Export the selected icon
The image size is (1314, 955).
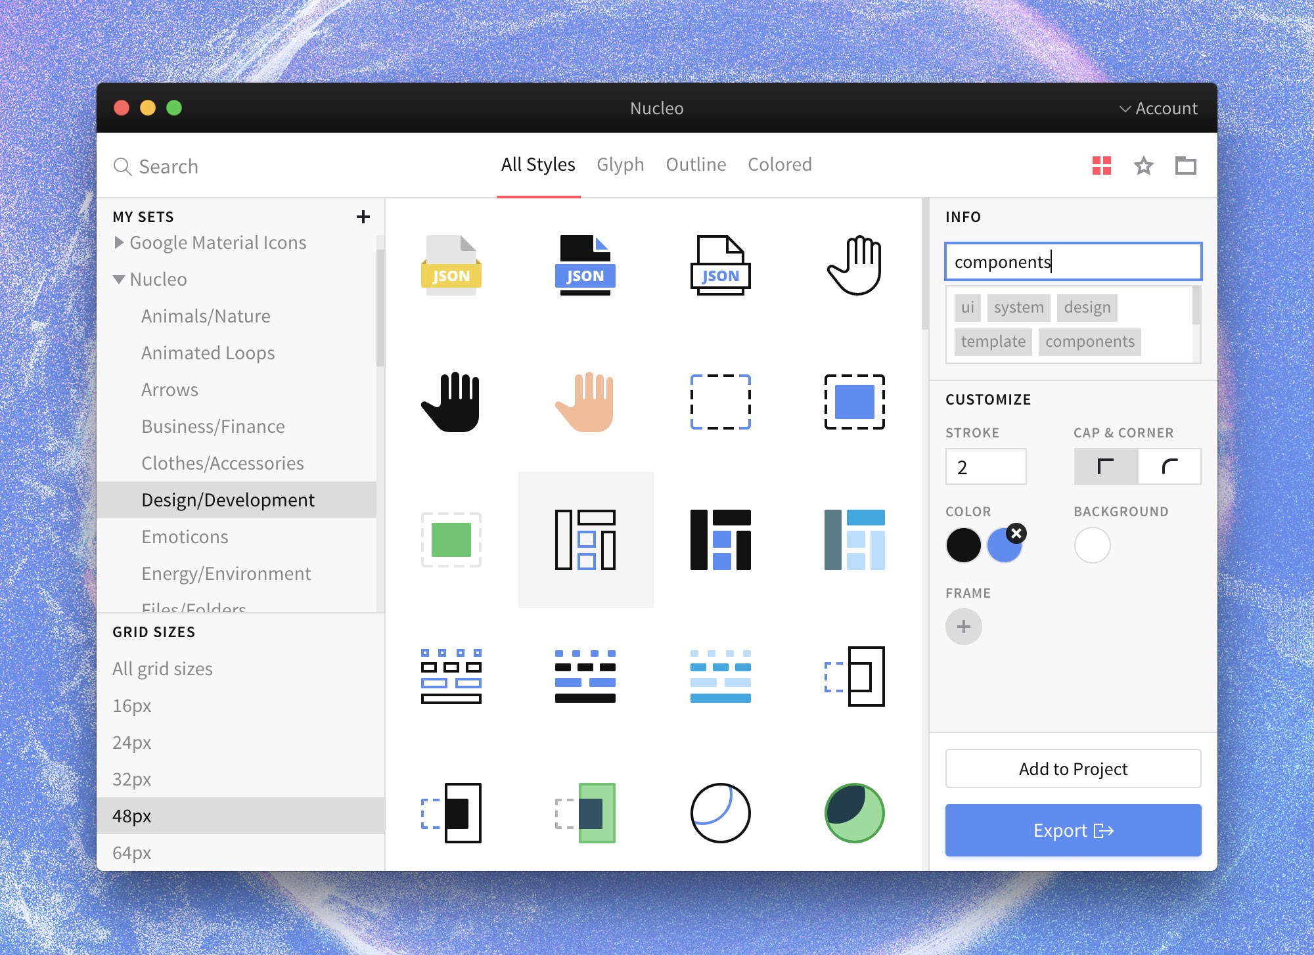click(x=1072, y=830)
